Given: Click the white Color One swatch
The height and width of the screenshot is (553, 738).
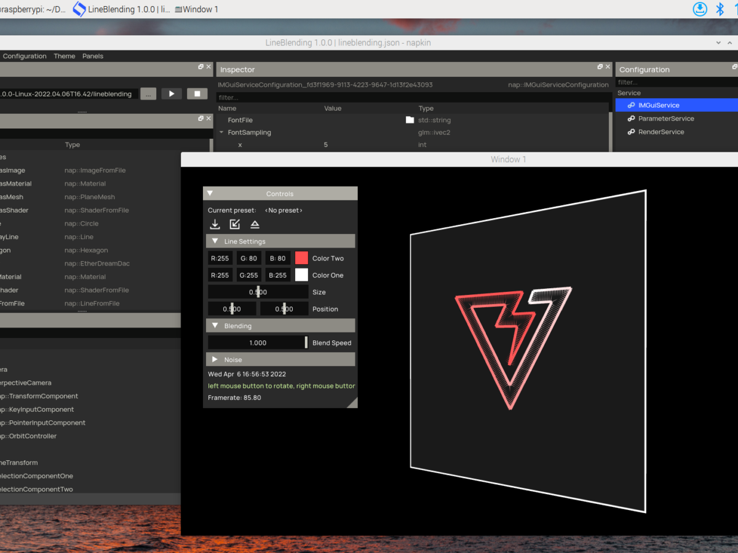Looking at the screenshot, I should coord(301,275).
